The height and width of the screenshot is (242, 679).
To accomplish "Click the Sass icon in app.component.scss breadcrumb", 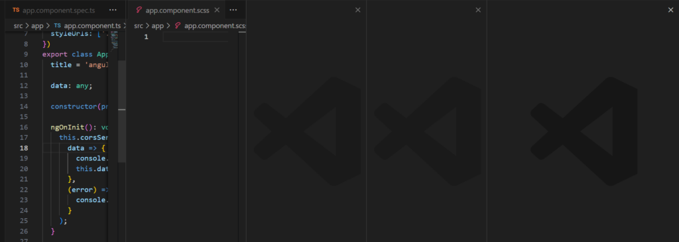I will [x=177, y=26].
